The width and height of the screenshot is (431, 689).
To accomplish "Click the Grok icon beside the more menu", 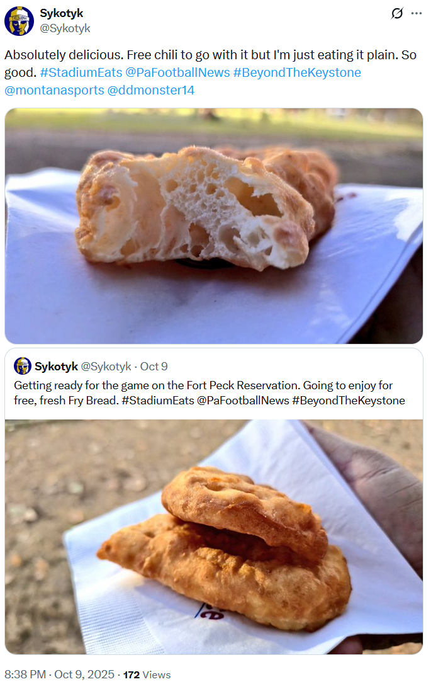I will [397, 13].
